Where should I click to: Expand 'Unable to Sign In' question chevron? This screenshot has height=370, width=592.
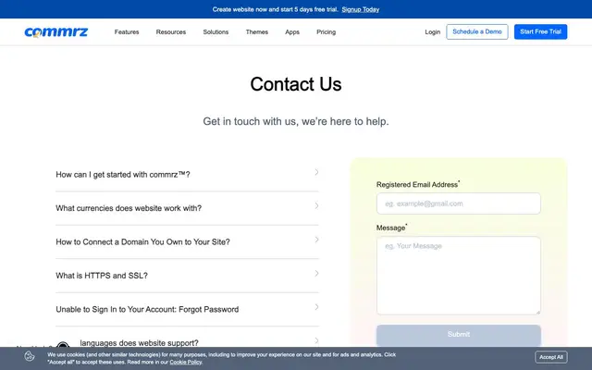click(x=316, y=307)
